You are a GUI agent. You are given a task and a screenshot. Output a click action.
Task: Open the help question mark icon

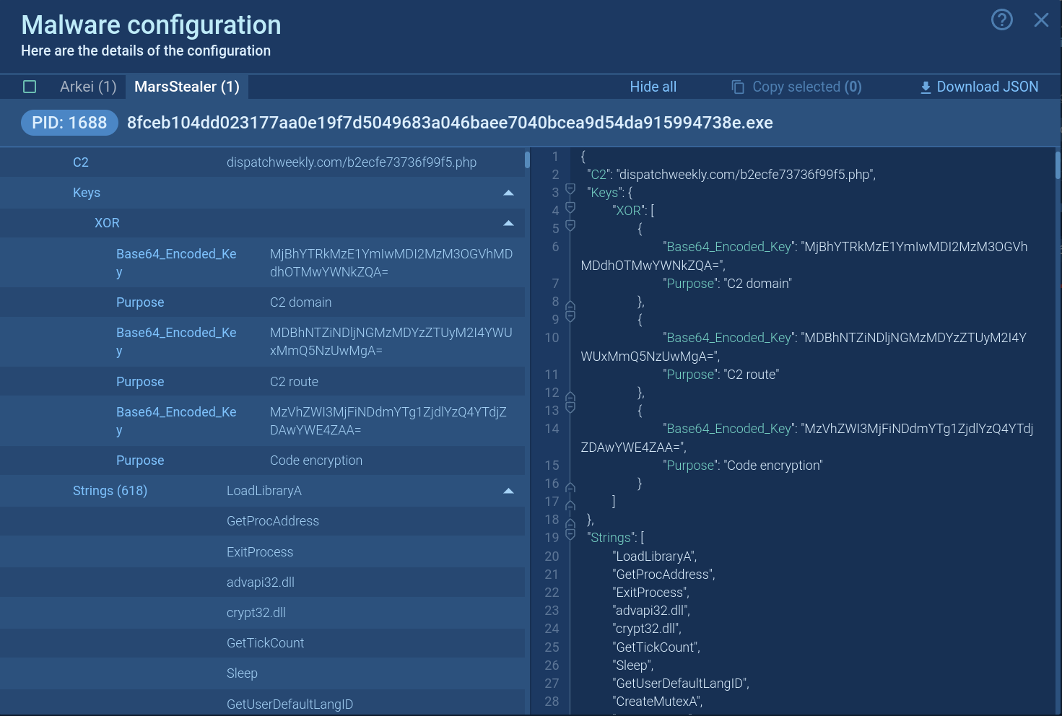click(1001, 19)
